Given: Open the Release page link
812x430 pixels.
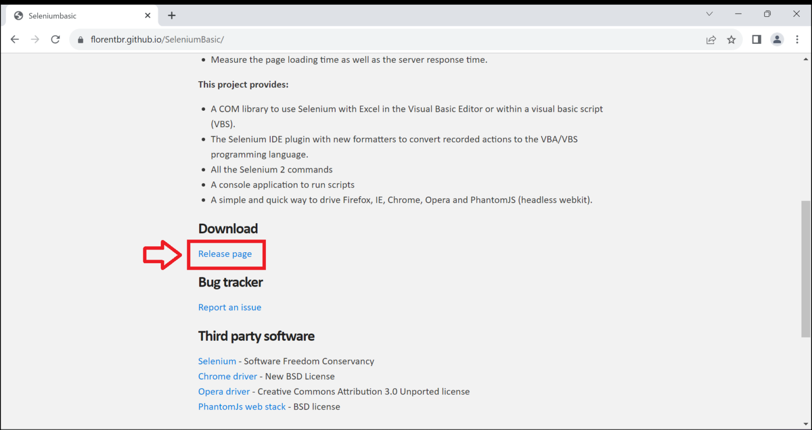Looking at the screenshot, I should click(x=225, y=254).
